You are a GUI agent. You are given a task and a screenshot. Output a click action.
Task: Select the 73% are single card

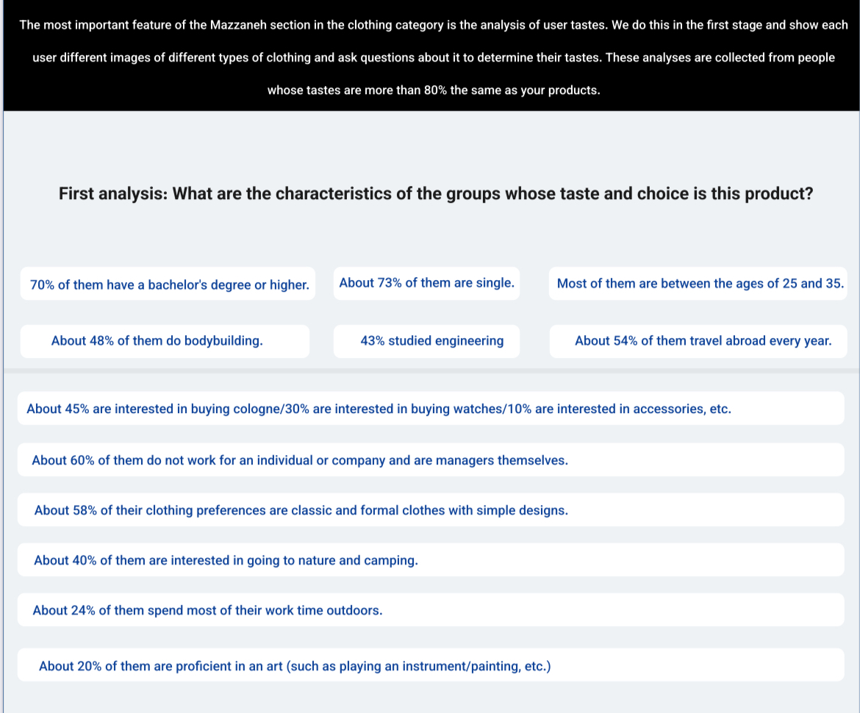[x=426, y=283]
